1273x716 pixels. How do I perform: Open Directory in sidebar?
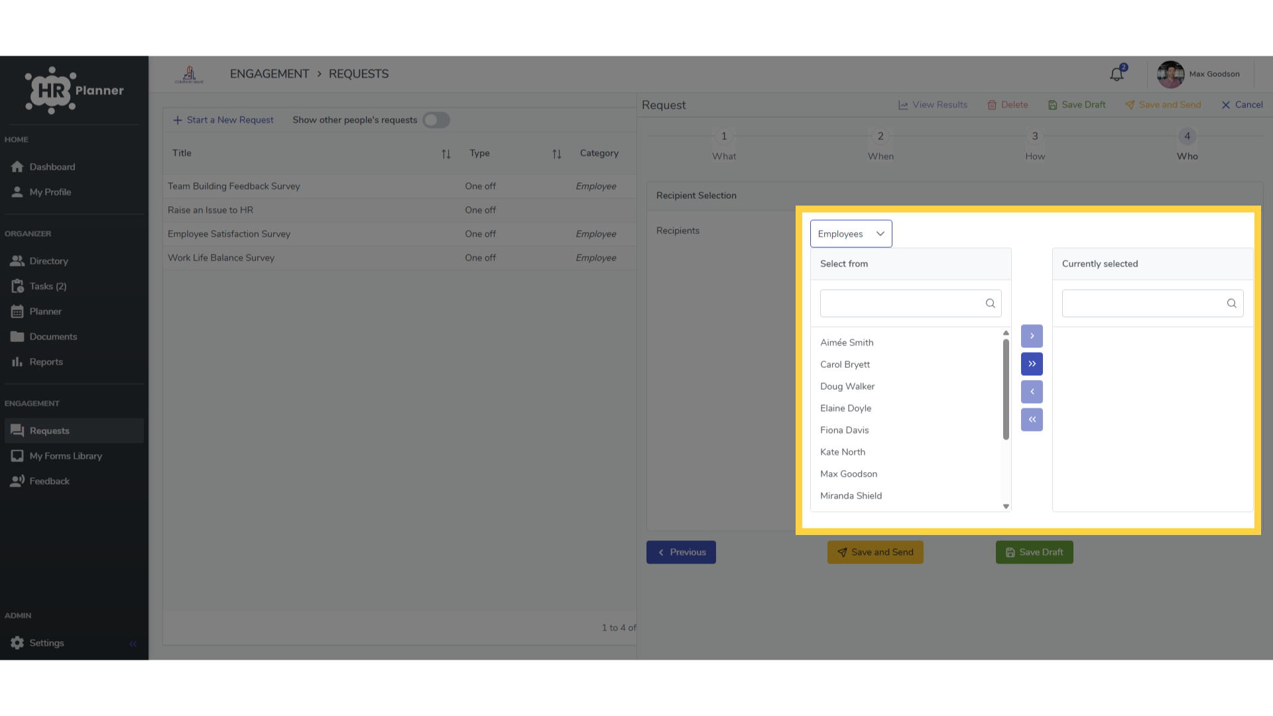click(x=74, y=261)
